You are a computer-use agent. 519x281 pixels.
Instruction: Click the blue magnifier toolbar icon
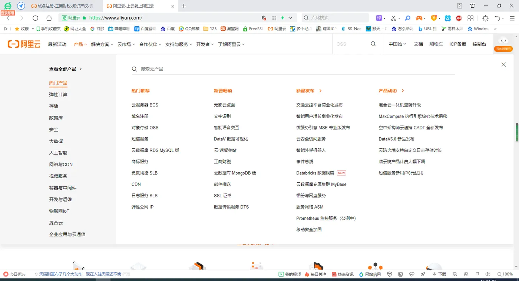point(407,18)
